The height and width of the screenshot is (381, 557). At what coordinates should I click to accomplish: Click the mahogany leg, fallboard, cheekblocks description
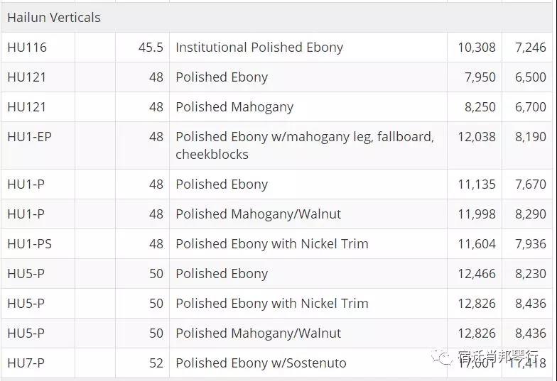[x=305, y=145]
